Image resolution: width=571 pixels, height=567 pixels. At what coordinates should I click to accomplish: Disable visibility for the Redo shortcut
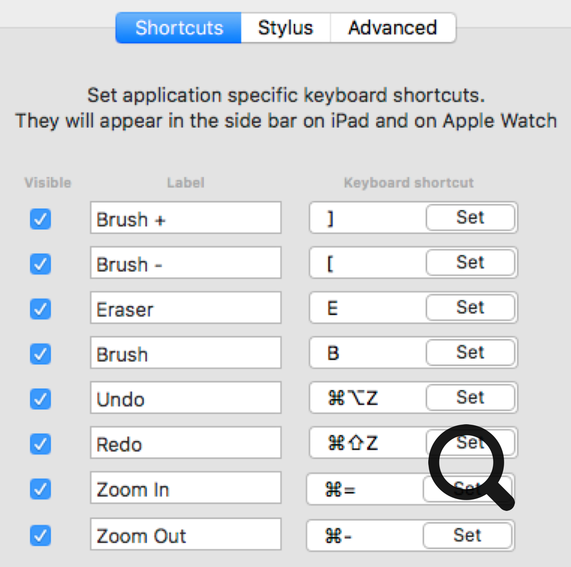pos(40,444)
